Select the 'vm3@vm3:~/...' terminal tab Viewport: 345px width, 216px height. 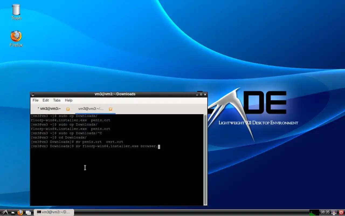(91, 109)
